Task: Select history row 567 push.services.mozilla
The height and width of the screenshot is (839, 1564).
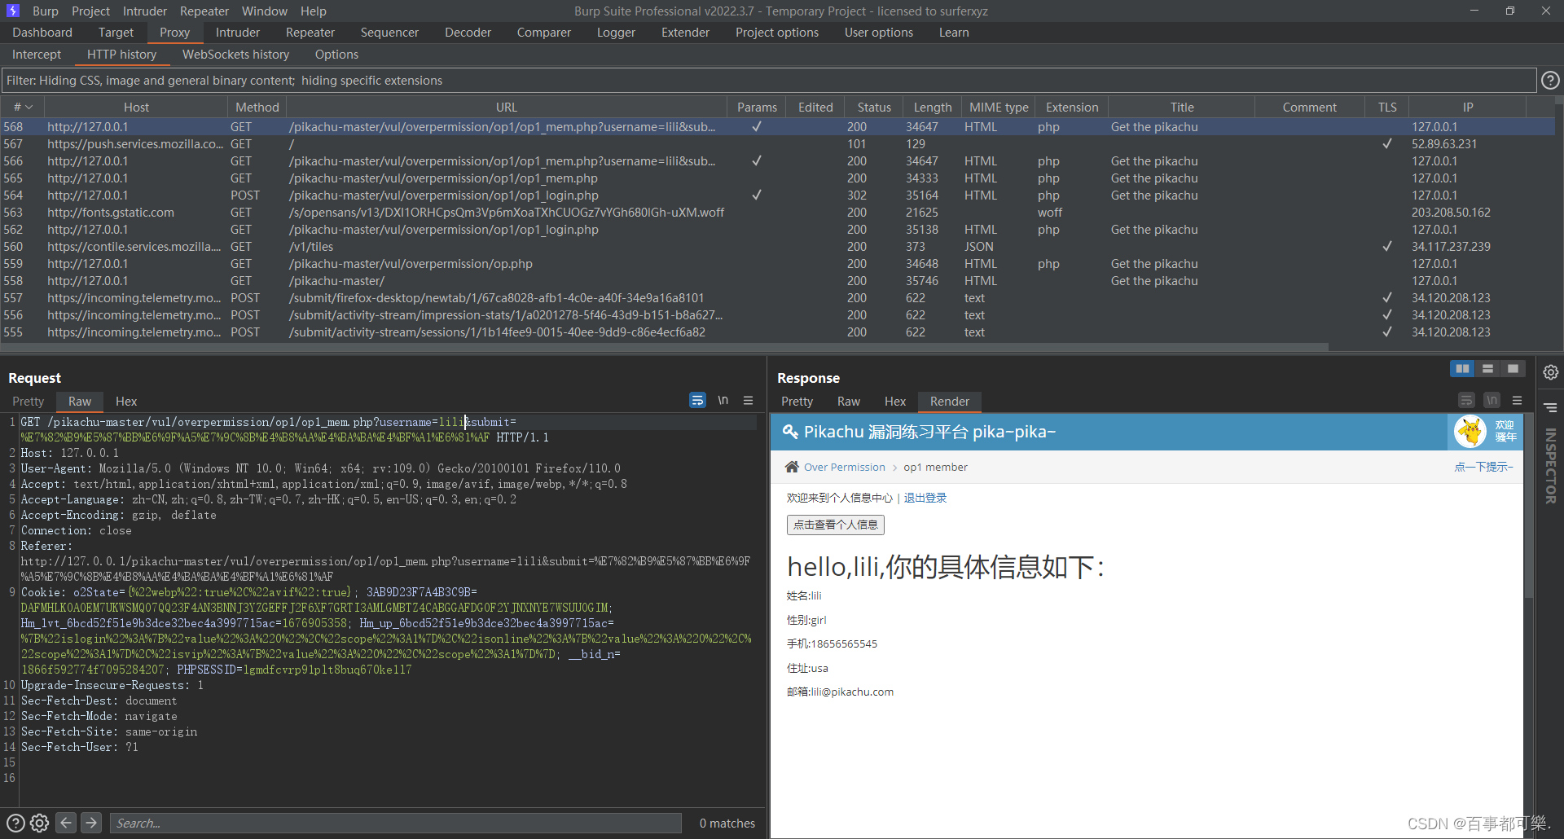Action: click(777, 144)
